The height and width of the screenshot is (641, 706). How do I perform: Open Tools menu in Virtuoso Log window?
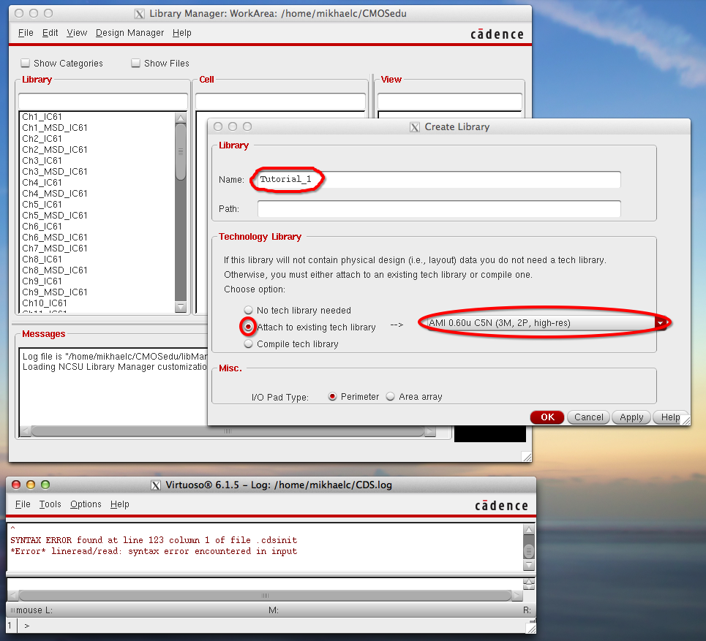click(50, 504)
